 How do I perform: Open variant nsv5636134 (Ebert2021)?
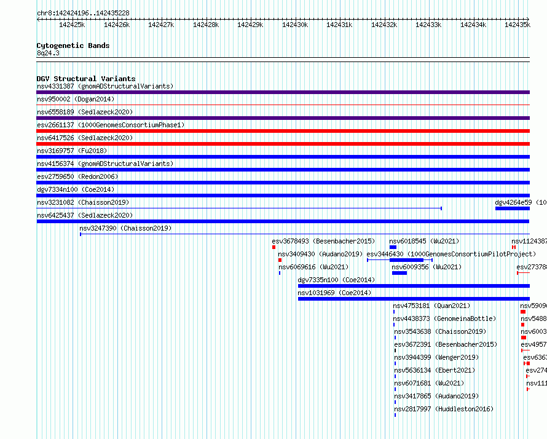click(435, 370)
